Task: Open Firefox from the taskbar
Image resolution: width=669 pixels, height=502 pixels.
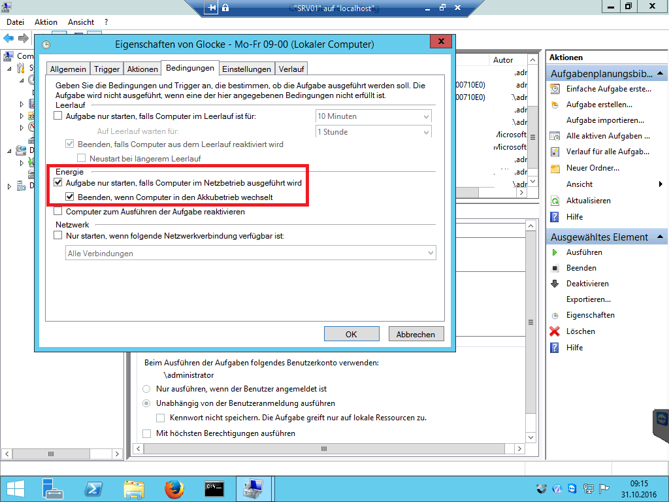Action: 174,488
